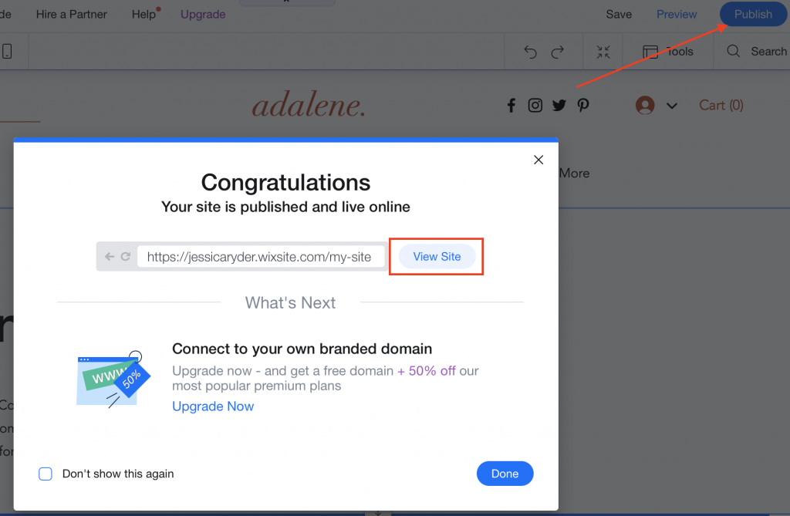
Task: Click the Undo arrow
Action: 530,51
